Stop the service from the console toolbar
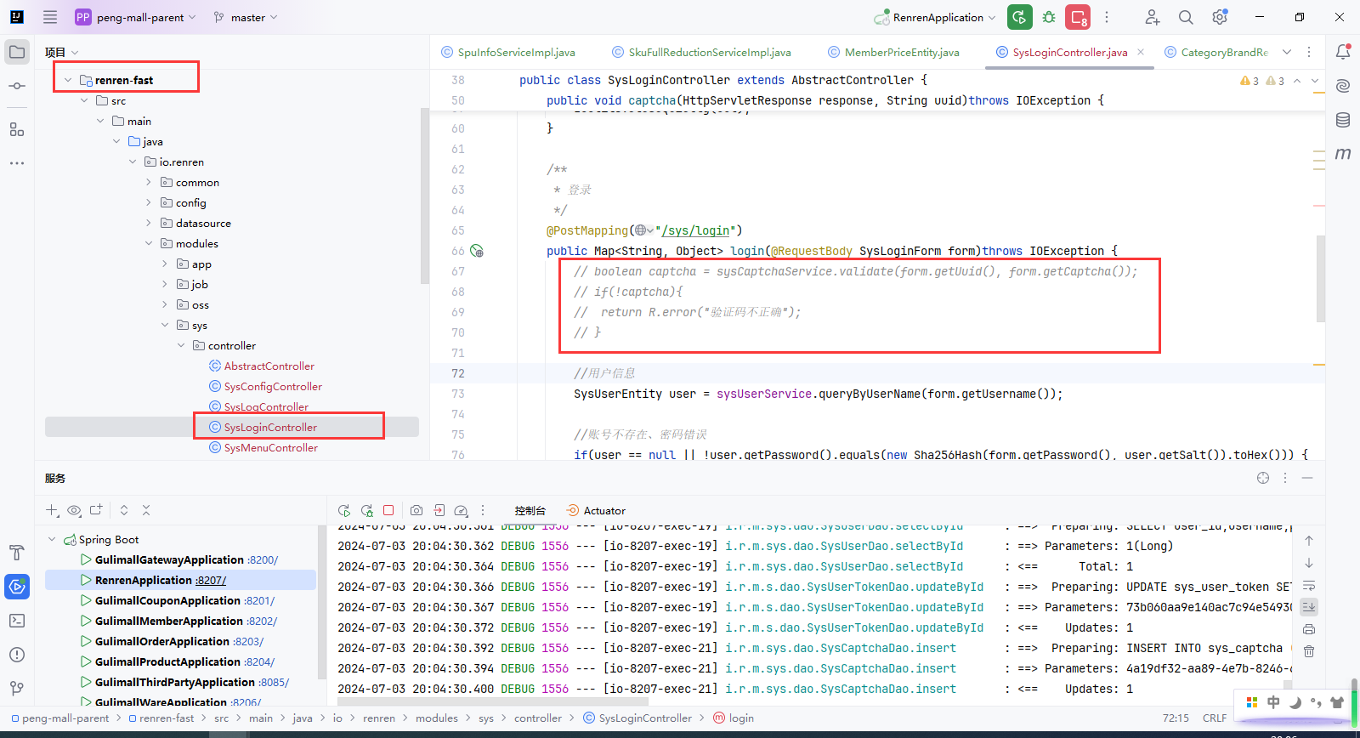 [388, 510]
